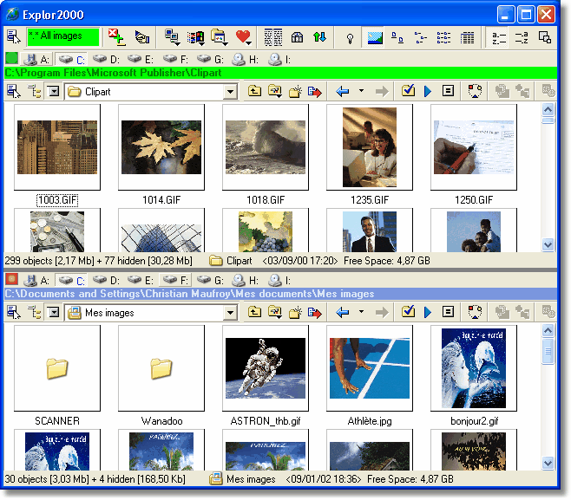Open the Clipart pane menu icon
Image resolution: width=571 pixels, height=500 pixels.
pos(14,91)
